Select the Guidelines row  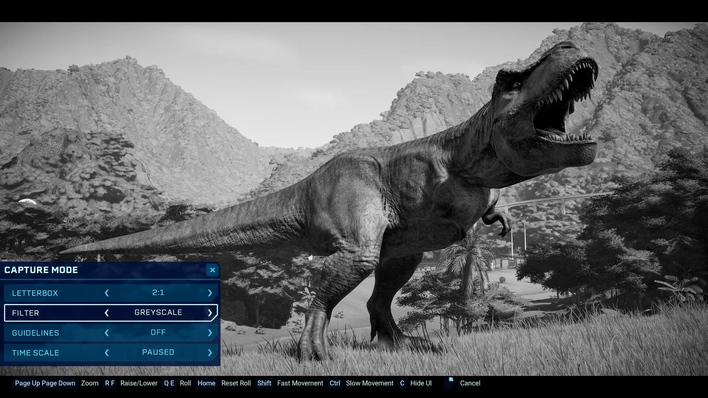coord(35,333)
